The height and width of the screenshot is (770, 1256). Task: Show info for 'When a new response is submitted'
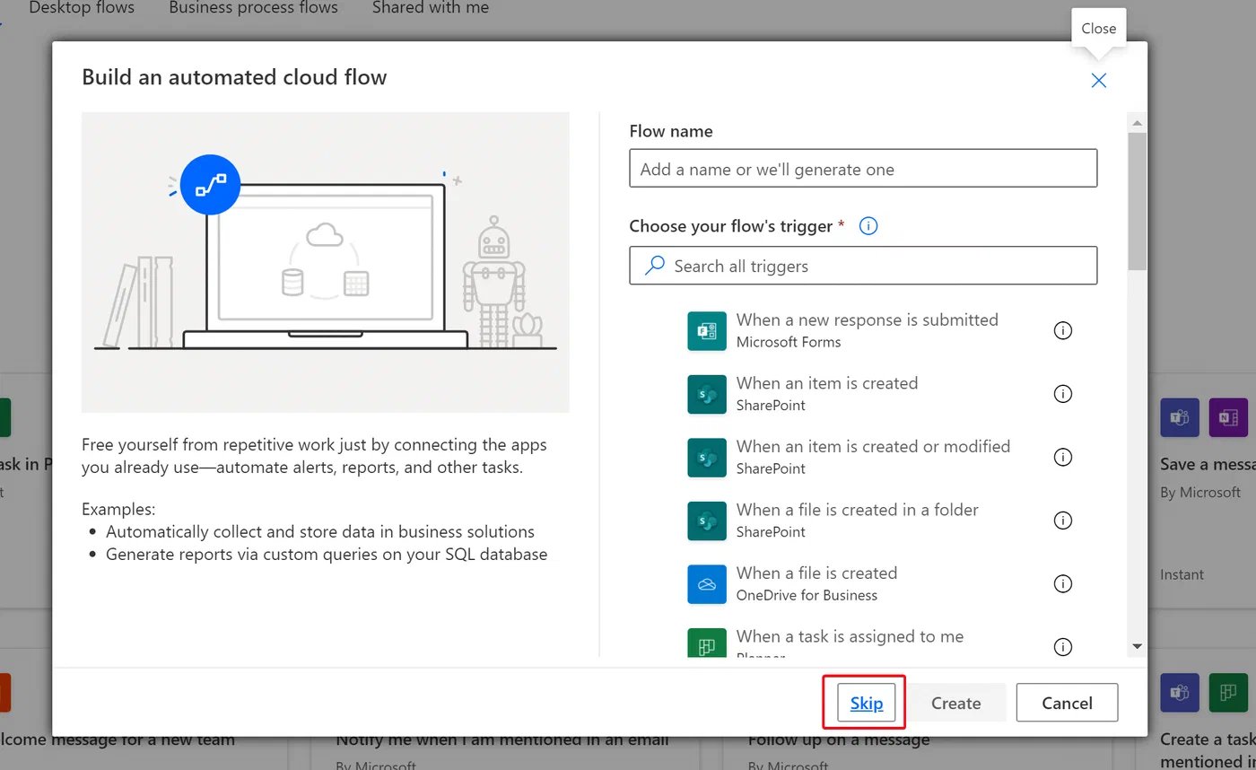pyautogui.click(x=1063, y=330)
